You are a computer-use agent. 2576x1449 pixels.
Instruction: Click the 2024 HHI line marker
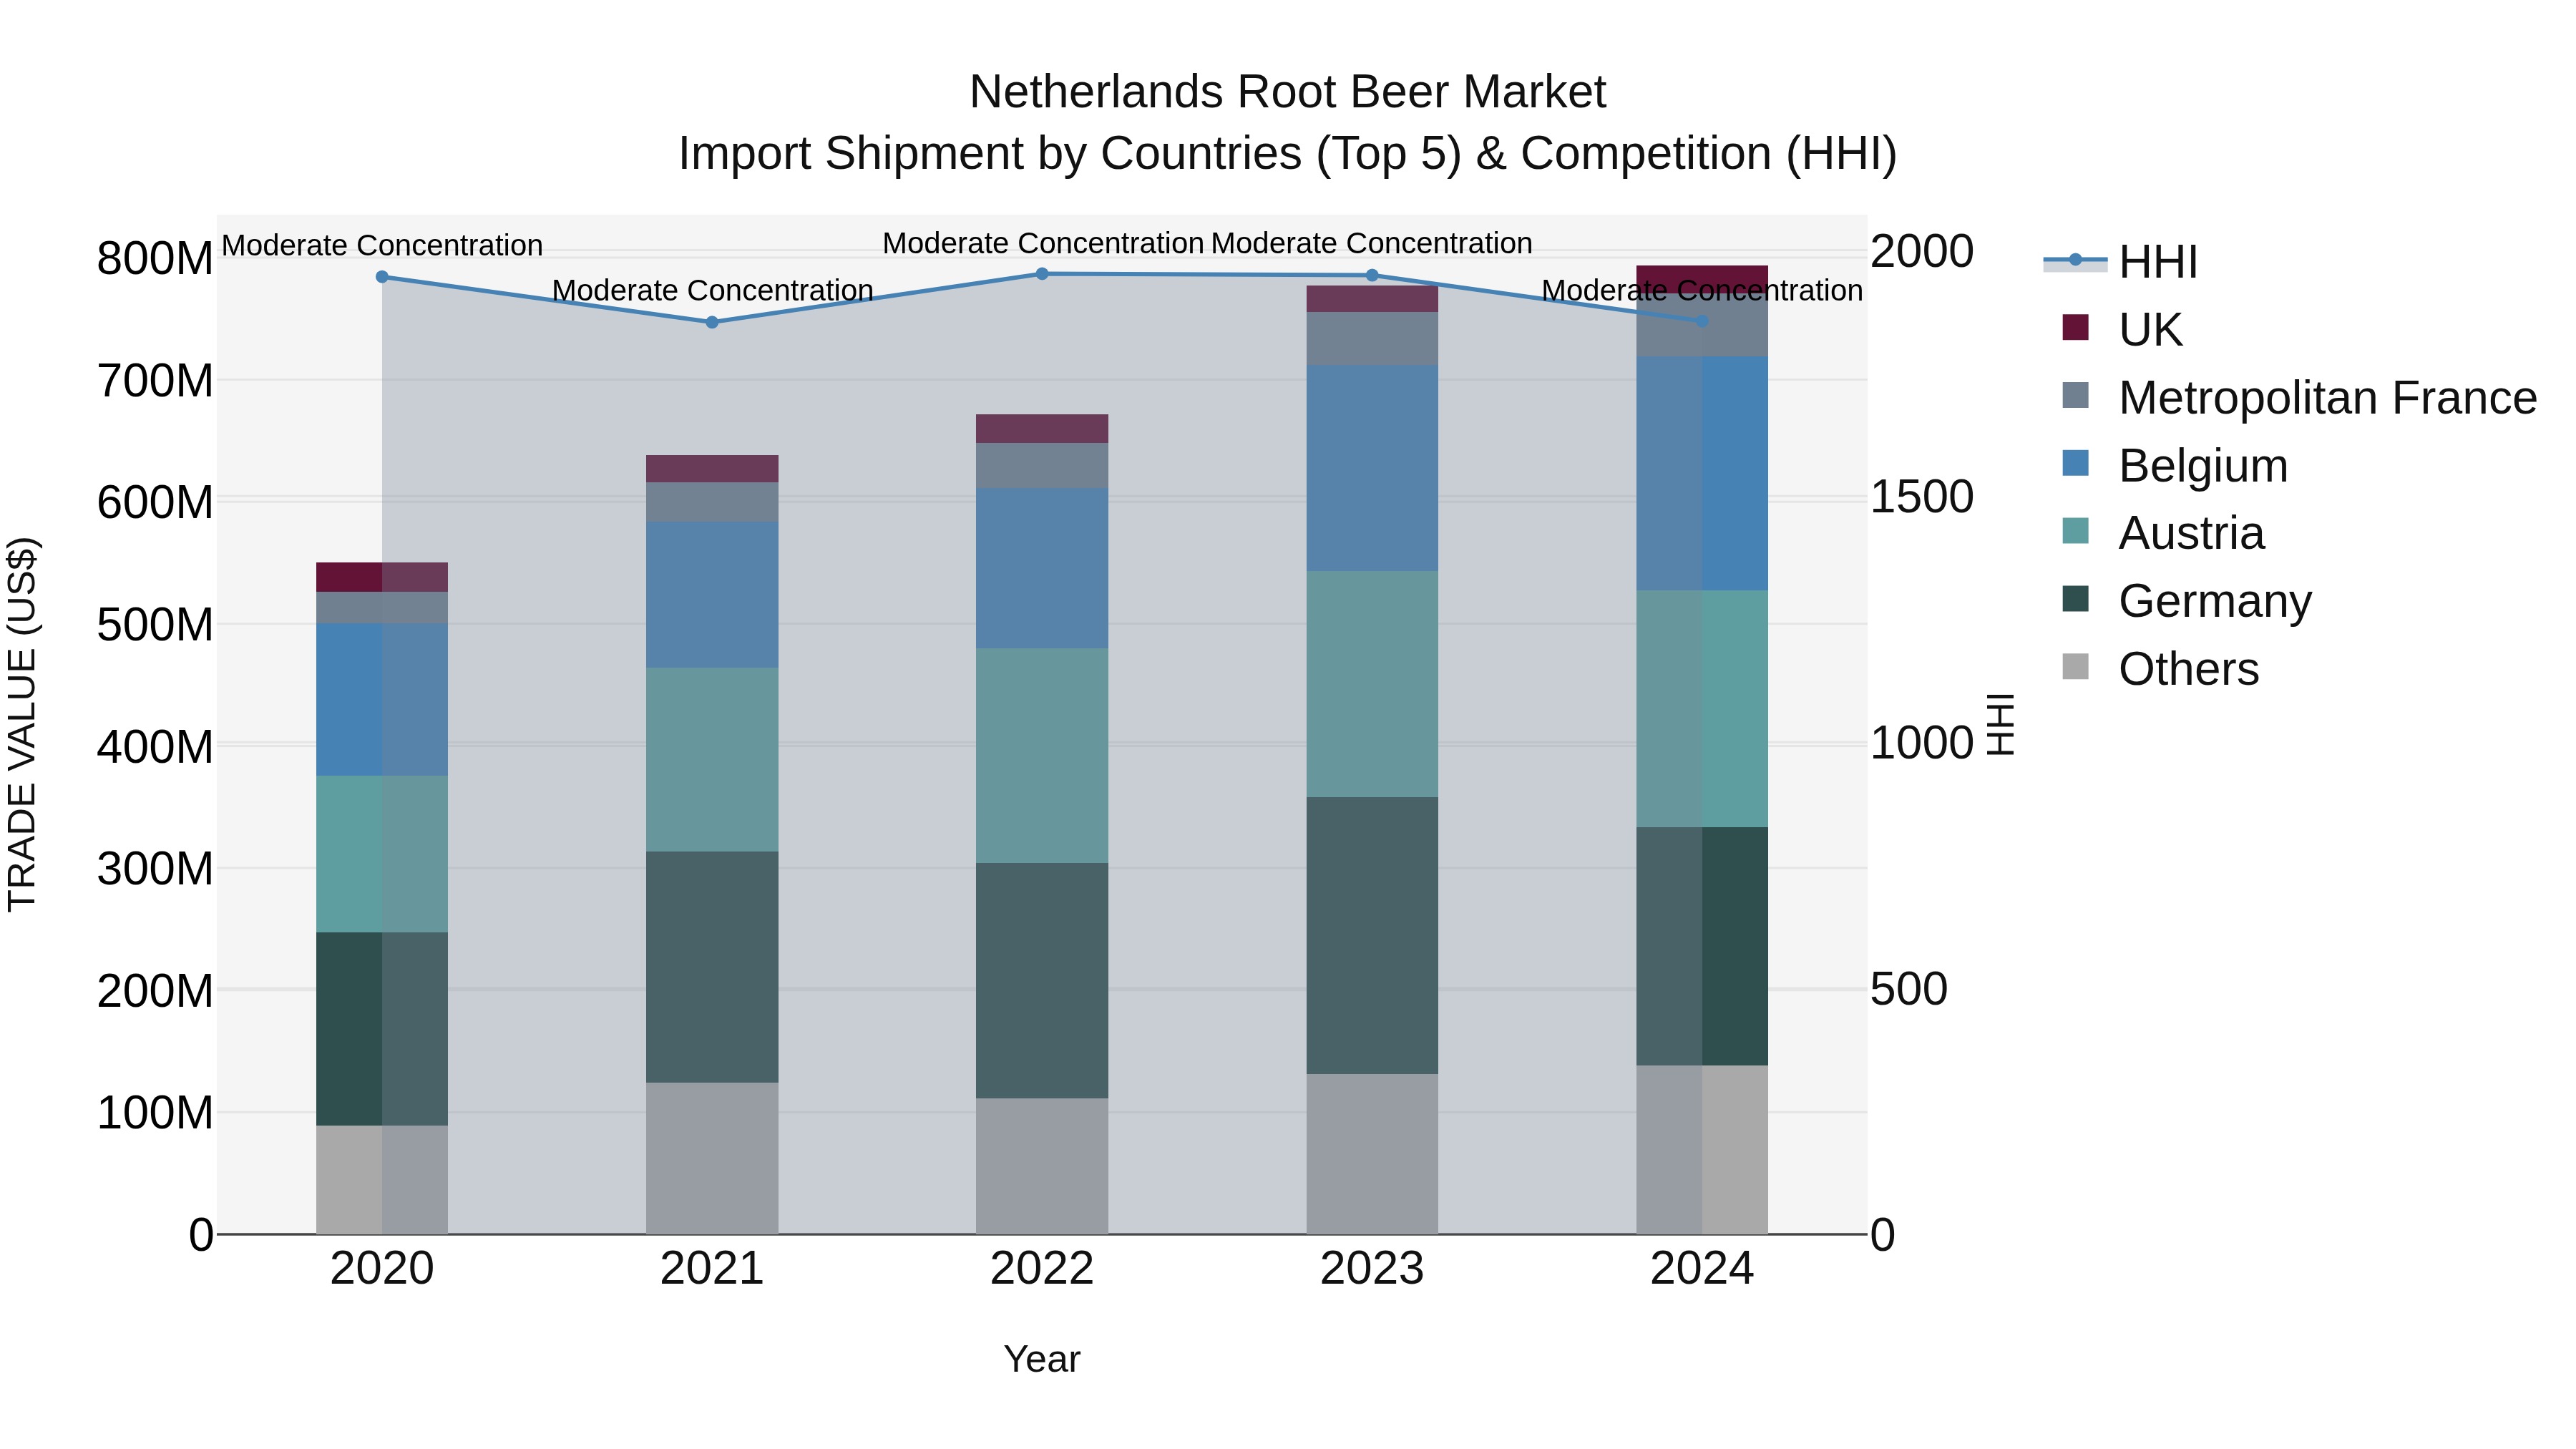(1702, 321)
